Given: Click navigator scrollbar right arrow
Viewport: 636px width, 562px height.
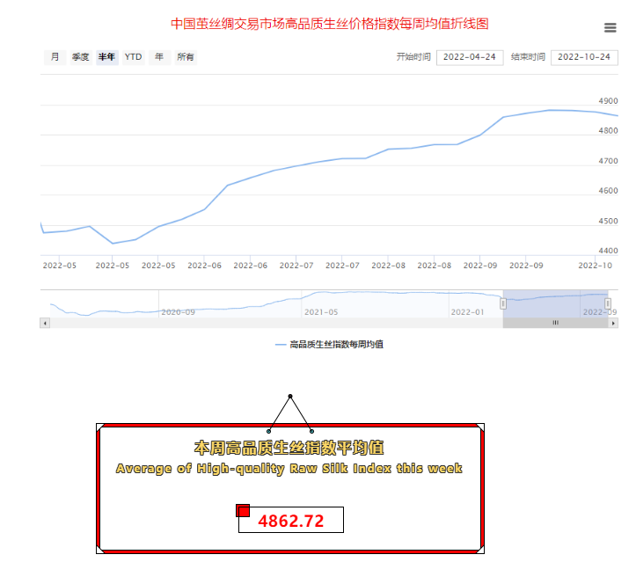Looking at the screenshot, I should [613, 324].
